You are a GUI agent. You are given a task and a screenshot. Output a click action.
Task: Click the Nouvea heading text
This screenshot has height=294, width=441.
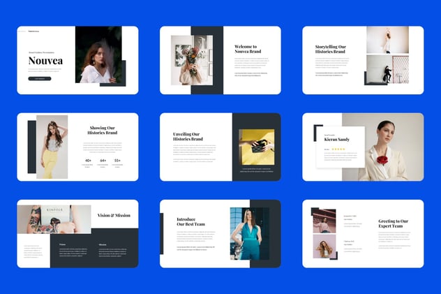point(45,61)
